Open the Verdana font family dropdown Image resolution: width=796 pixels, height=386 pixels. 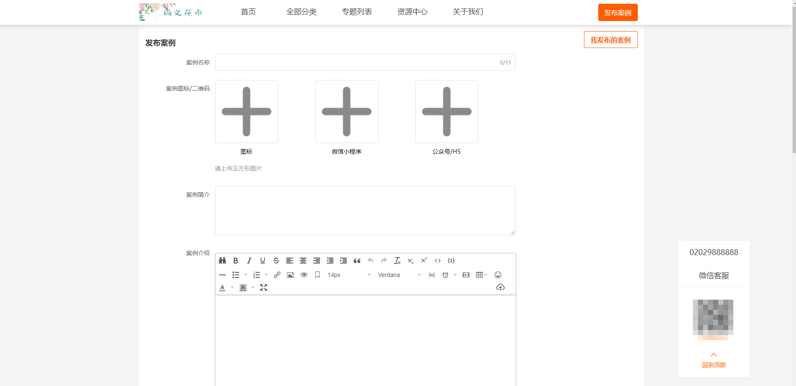(399, 275)
